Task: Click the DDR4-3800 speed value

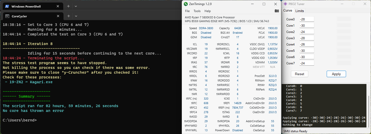Action: tap(206, 28)
